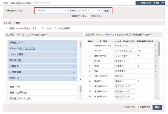Click TKC上の課税区分 cell in row 7
The image size is (168, 114).
point(102,76)
